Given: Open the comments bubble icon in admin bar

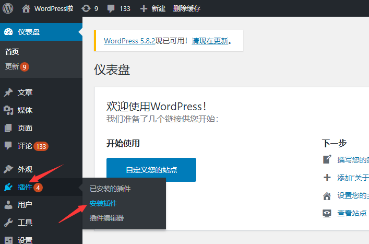Looking at the screenshot, I should (x=111, y=9).
